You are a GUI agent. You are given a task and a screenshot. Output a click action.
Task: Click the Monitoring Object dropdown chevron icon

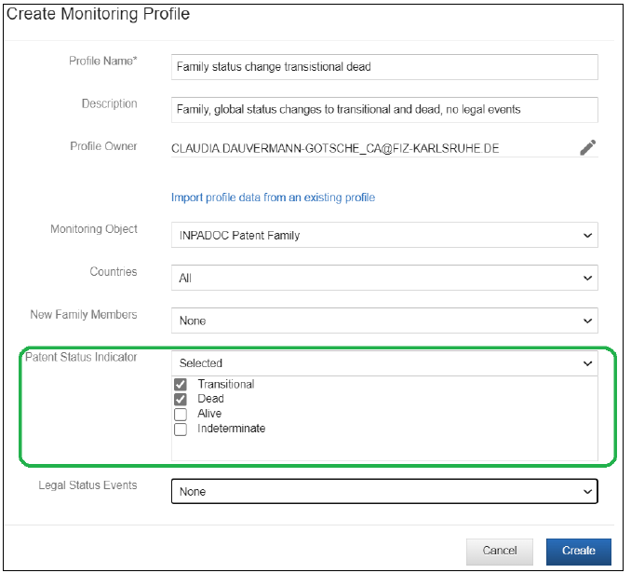point(587,235)
